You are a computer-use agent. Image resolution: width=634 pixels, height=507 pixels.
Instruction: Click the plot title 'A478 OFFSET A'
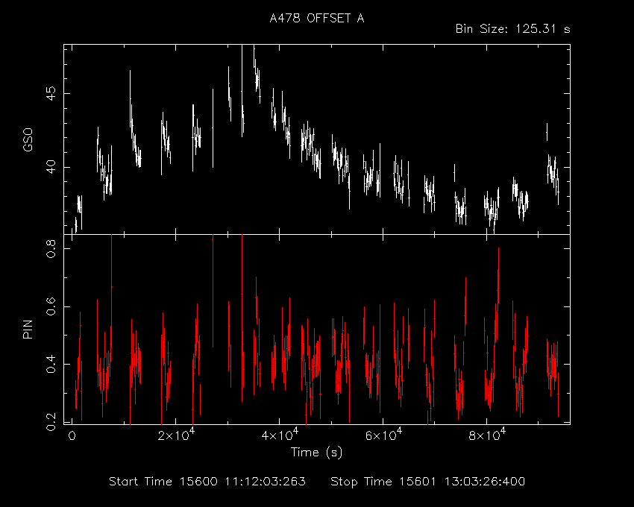tap(316, 18)
